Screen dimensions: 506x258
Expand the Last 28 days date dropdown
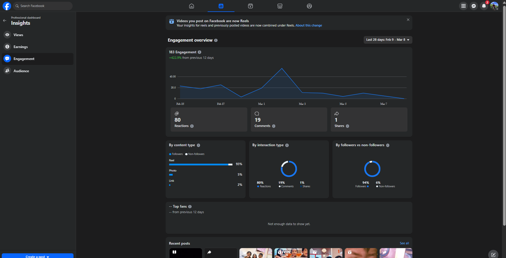coord(388,40)
